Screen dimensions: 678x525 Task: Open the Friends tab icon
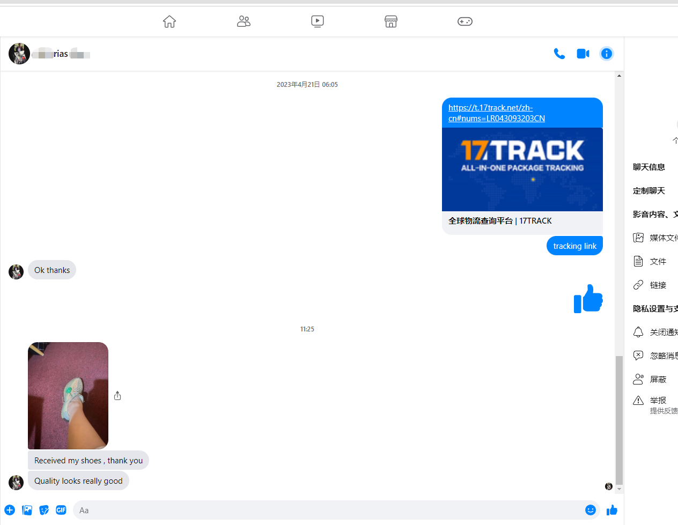[244, 21]
